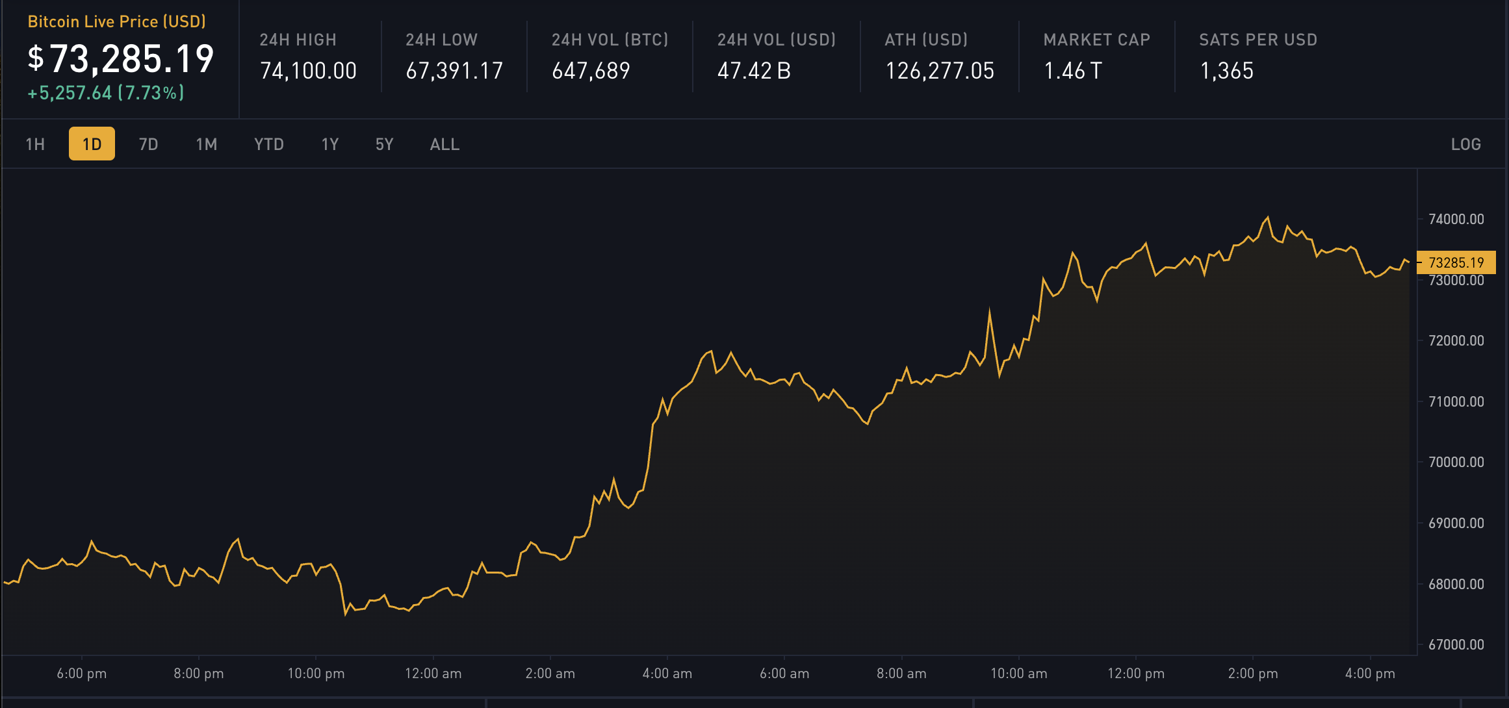1509x708 pixels.
Task: Show year-to-date YTD chart
Action: pyautogui.click(x=268, y=144)
